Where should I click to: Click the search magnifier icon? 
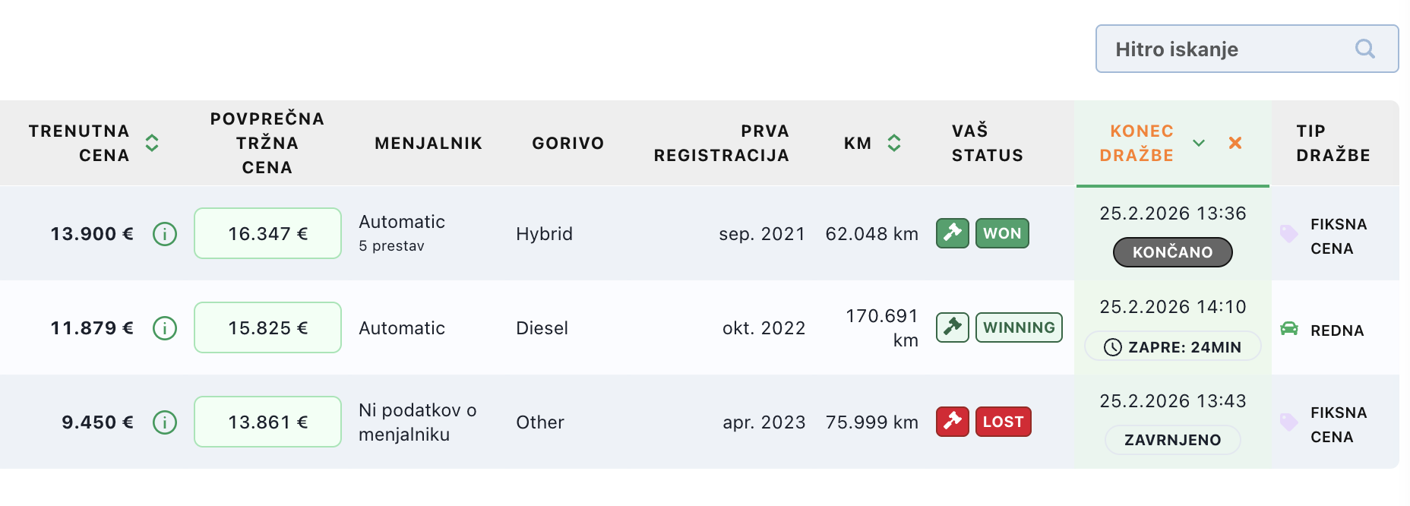tap(1364, 49)
